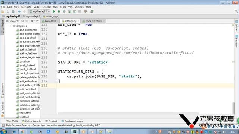Open the VCS menu

click(x=70, y=7)
